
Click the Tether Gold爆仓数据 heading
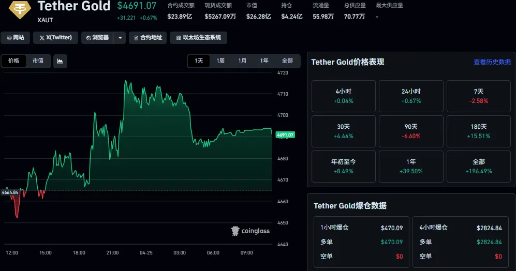point(350,206)
